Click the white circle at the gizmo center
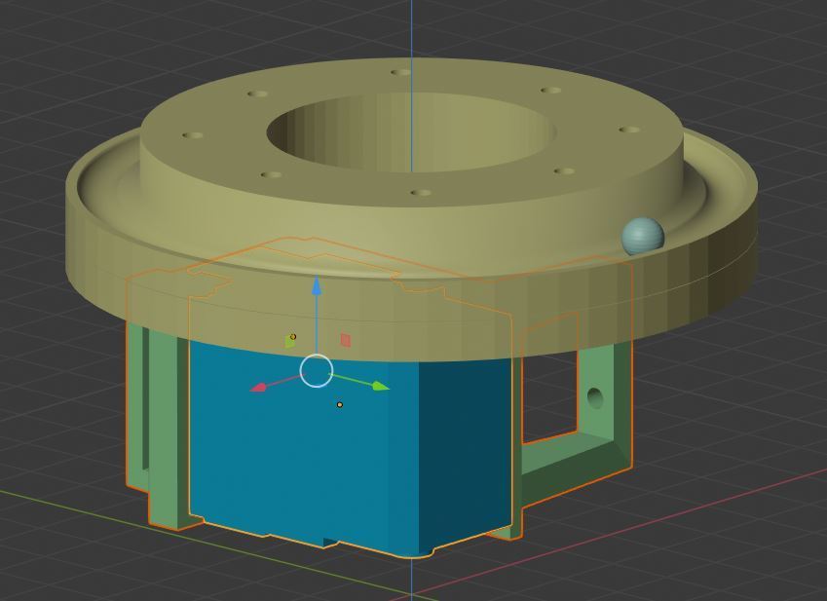 click(x=317, y=371)
